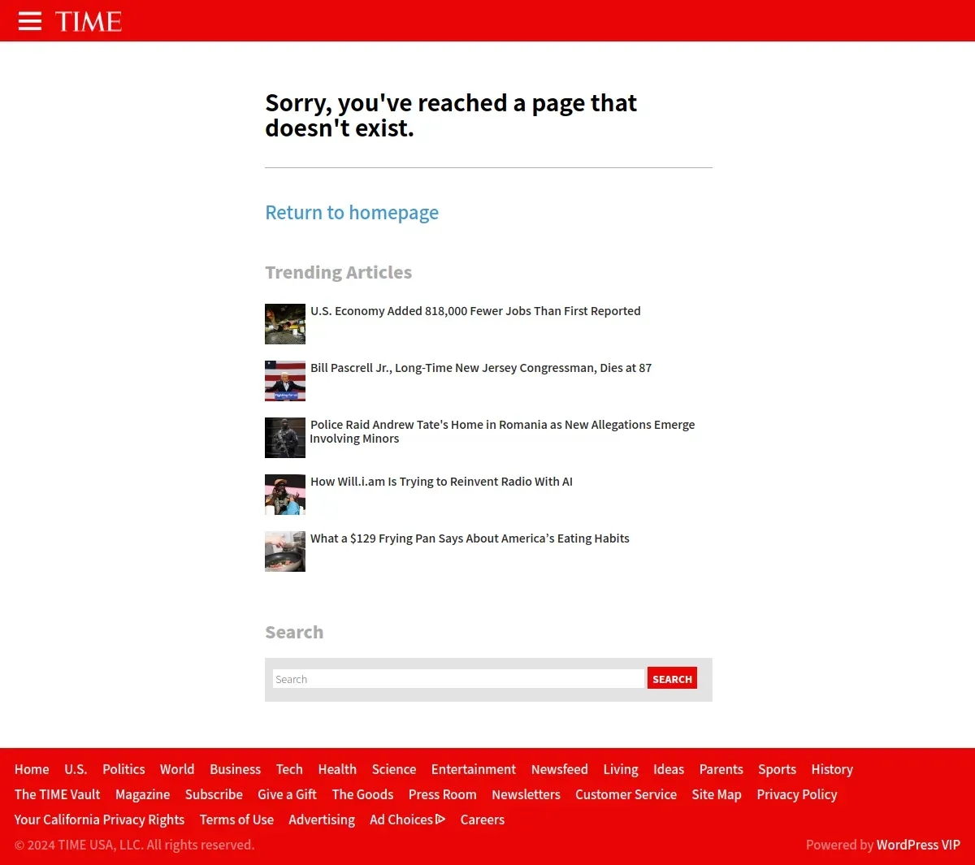Open the Bill Pascrell Jr. article link
Viewport: 975px width, 865px height.
point(481,368)
